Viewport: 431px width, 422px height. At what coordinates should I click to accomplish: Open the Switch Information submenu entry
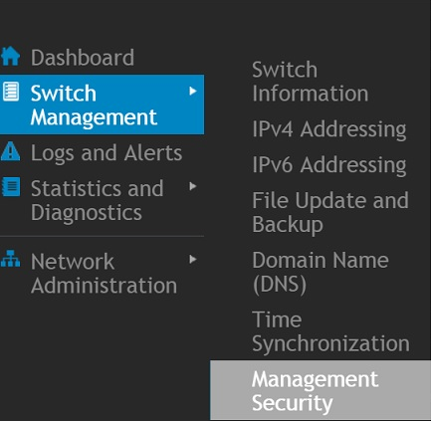click(311, 82)
